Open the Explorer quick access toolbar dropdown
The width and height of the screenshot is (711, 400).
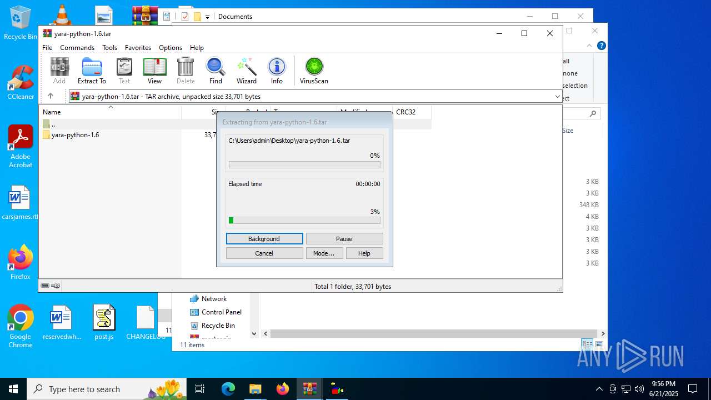click(x=207, y=17)
